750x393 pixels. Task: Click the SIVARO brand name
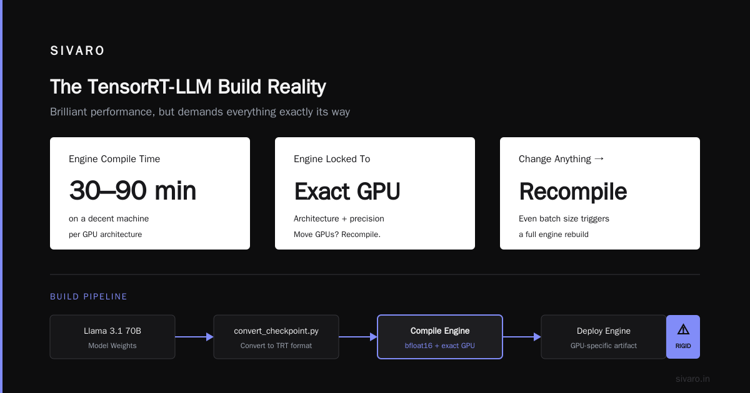[x=77, y=51]
